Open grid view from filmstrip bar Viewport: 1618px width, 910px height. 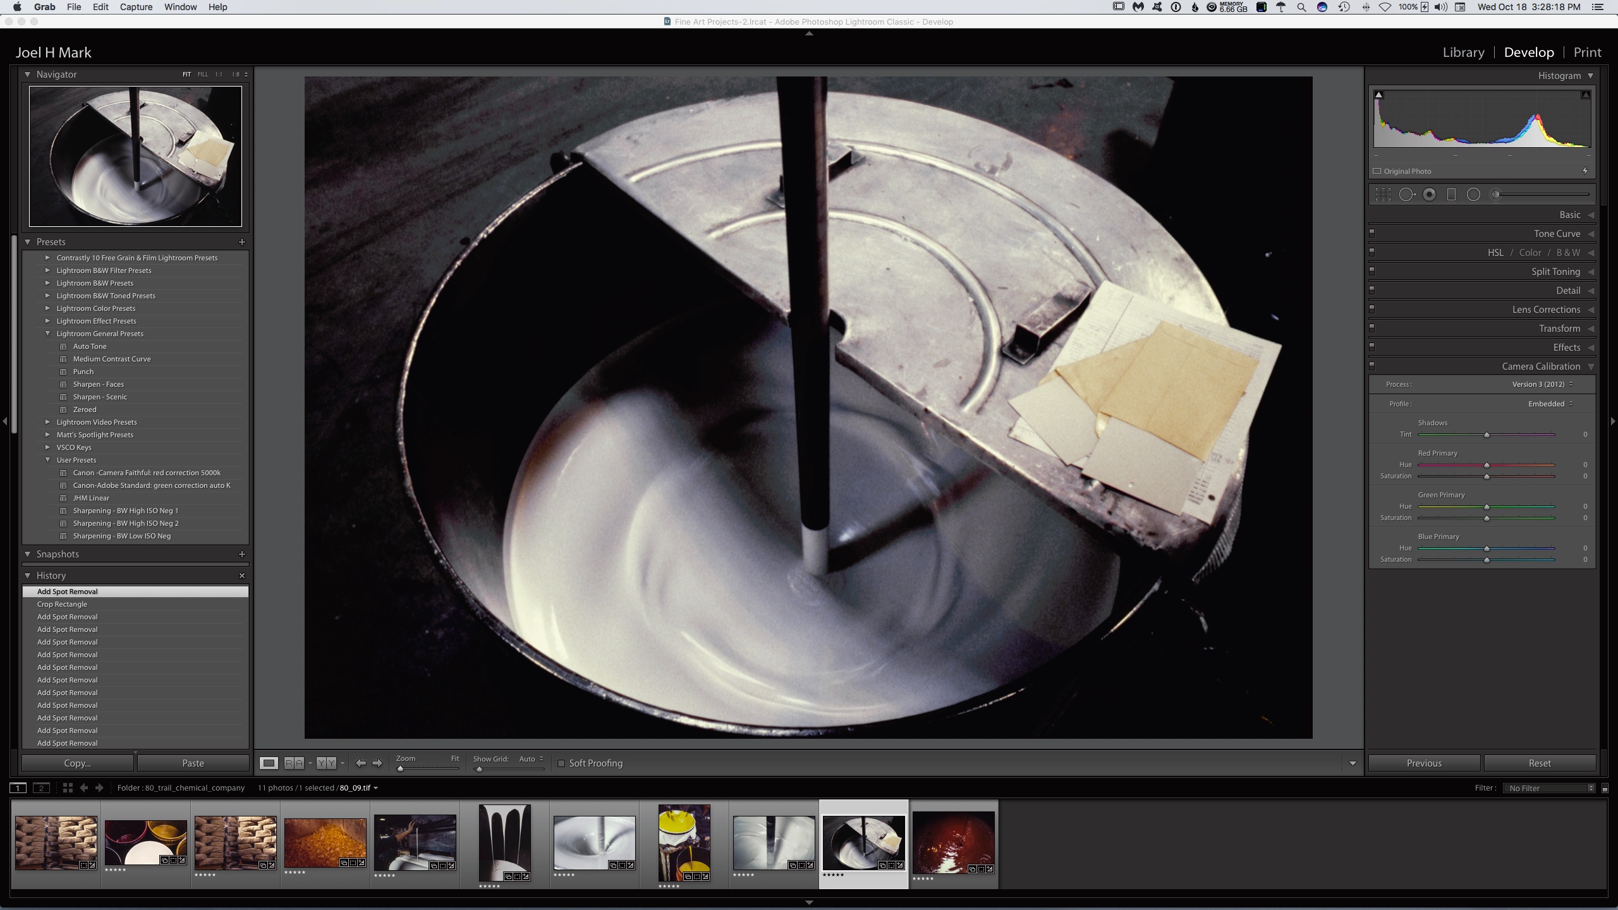pyautogui.click(x=68, y=788)
